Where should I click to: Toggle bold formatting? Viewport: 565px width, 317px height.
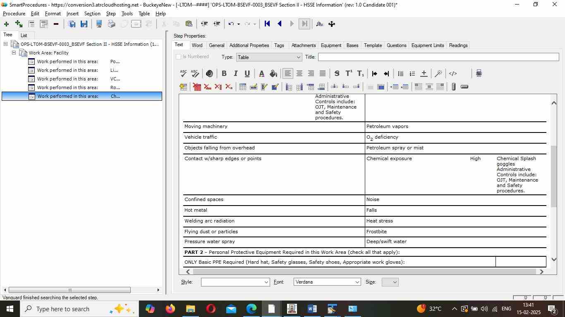[224, 73]
